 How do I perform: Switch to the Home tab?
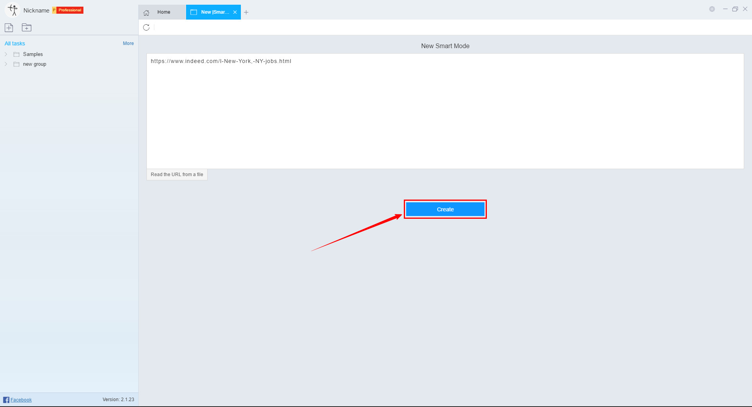(x=162, y=12)
